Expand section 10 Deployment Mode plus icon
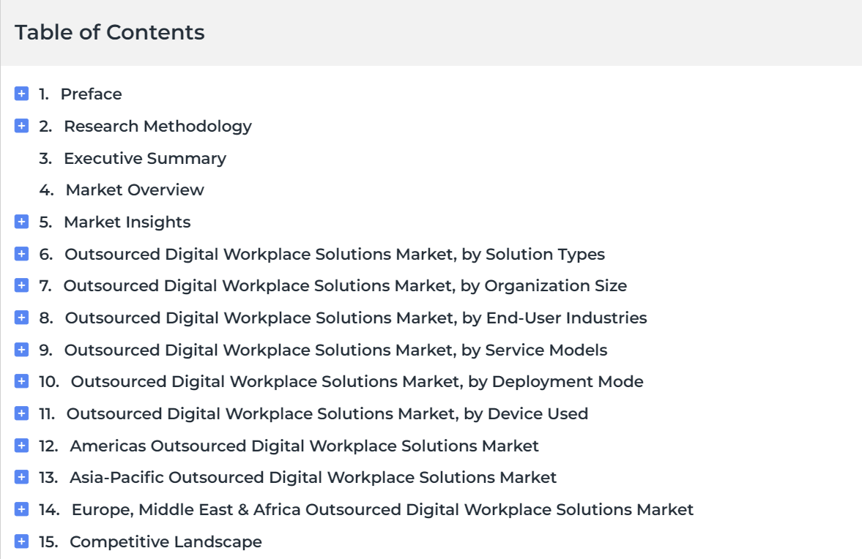This screenshot has width=862, height=559. tap(21, 381)
